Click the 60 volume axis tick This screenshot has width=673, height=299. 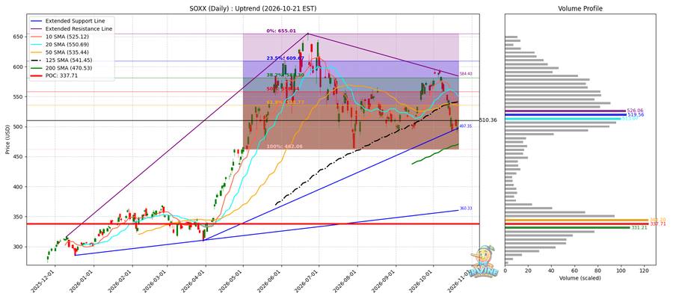coord(575,271)
